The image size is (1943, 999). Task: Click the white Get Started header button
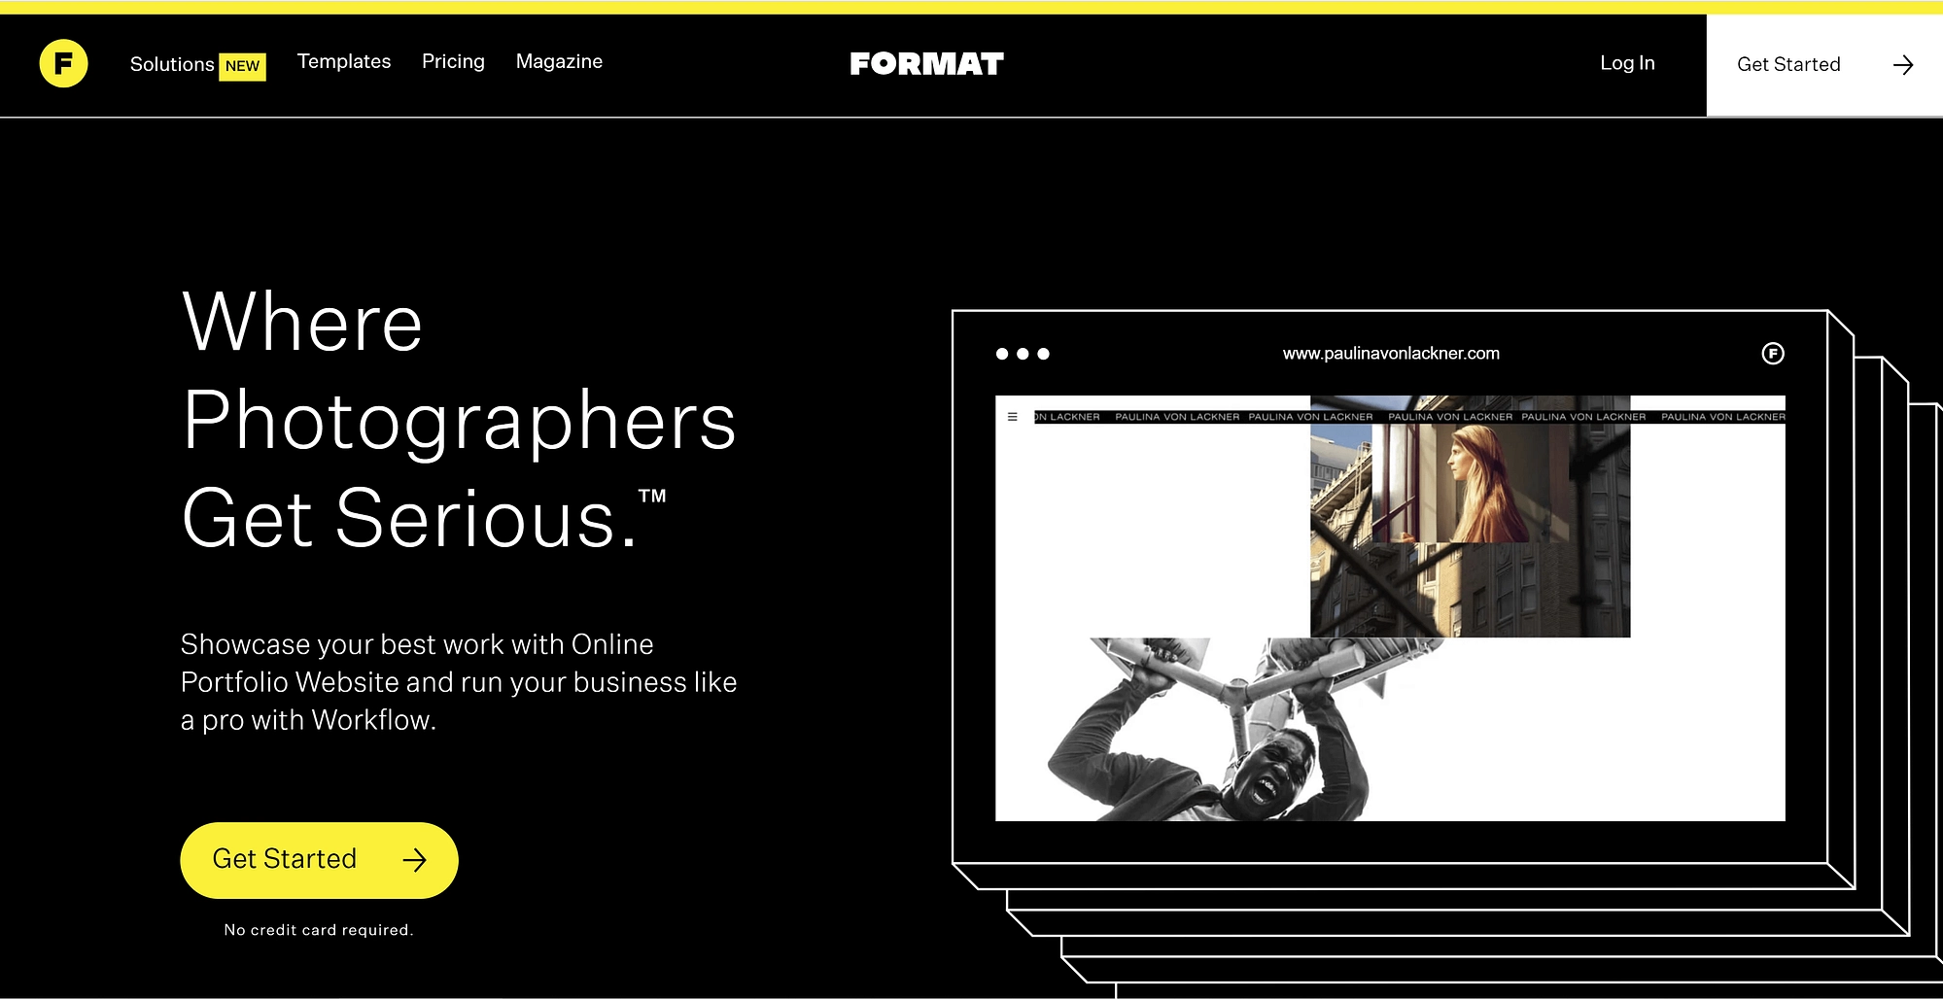tap(1824, 65)
